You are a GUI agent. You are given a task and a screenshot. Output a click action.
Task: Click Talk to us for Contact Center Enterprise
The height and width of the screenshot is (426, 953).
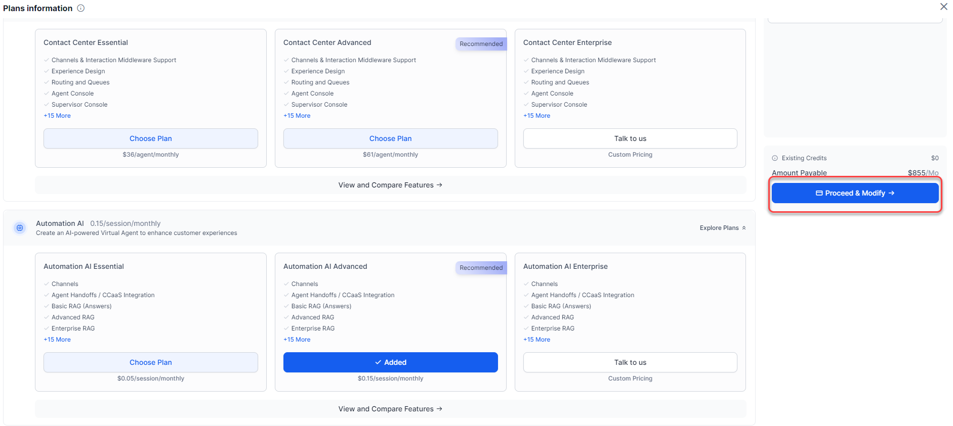pos(630,138)
